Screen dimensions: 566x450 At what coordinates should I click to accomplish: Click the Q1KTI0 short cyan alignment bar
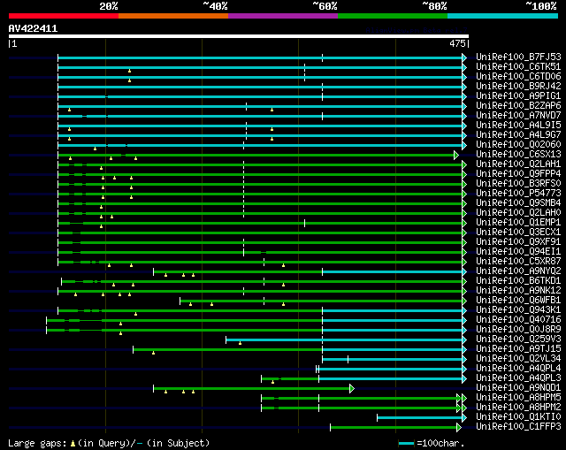pyautogui.click(x=419, y=418)
